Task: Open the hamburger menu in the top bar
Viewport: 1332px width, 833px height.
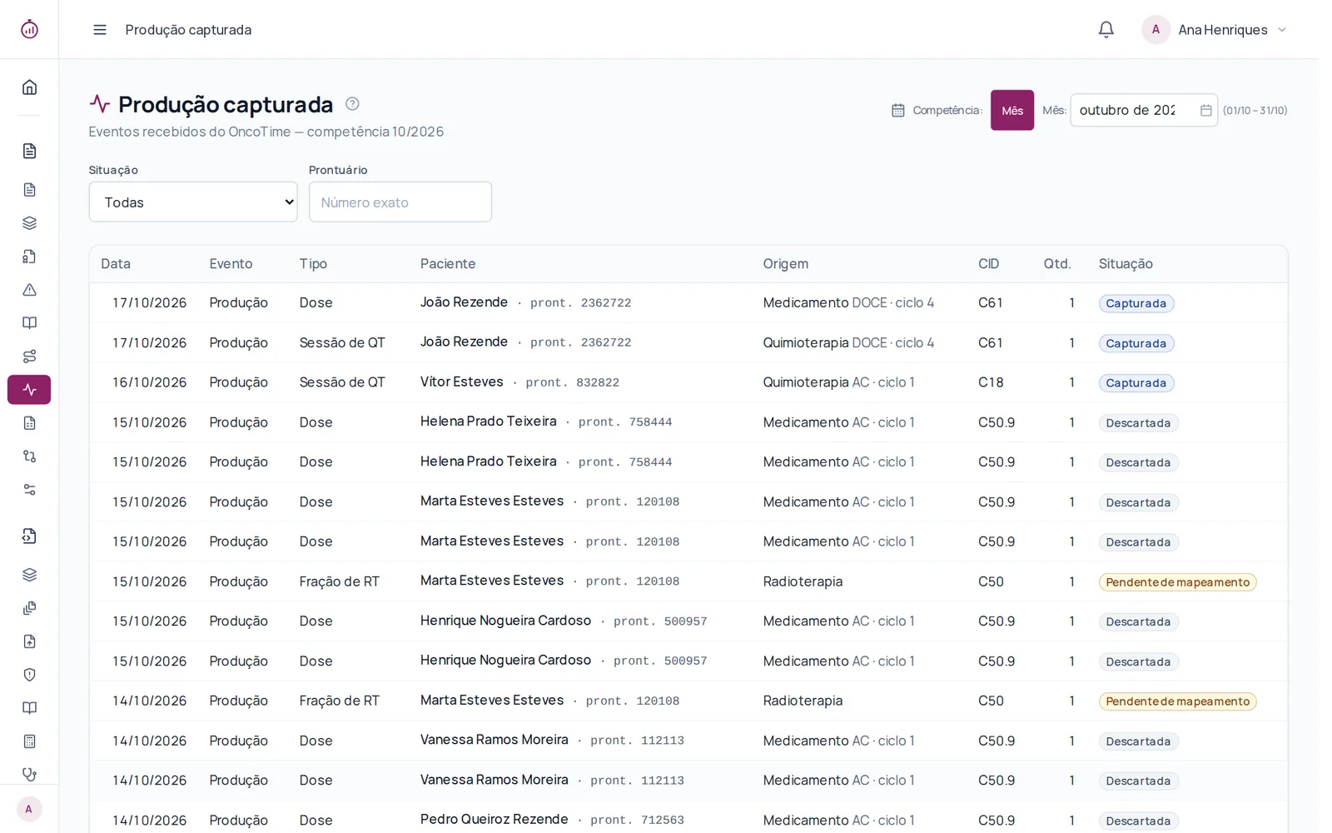Action: (x=100, y=30)
